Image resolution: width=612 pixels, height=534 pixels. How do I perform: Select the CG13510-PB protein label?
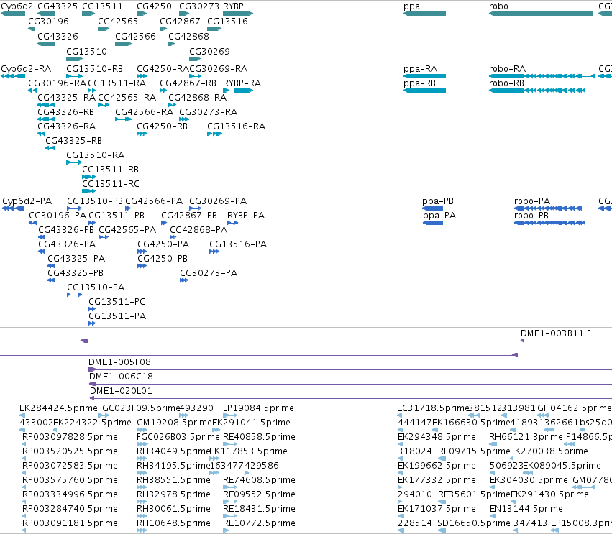click(x=95, y=201)
